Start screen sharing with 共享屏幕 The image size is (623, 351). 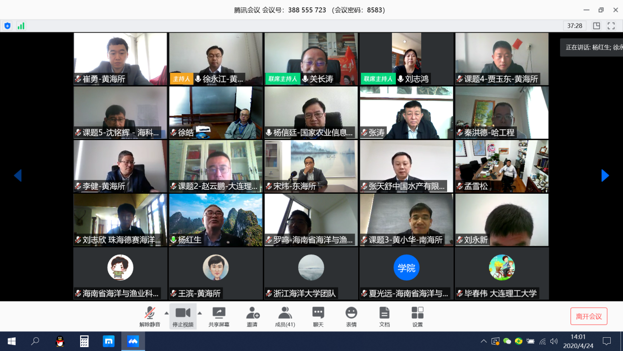click(219, 317)
